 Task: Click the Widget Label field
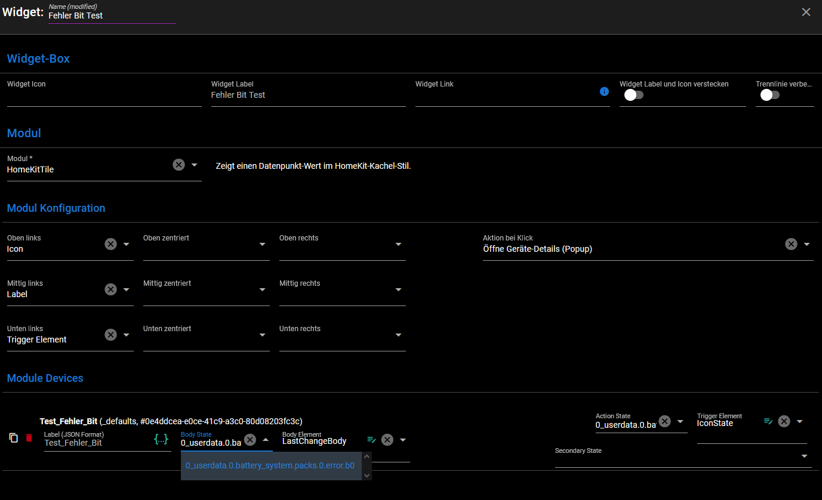coord(309,95)
